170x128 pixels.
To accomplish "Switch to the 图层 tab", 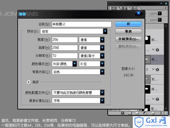I will [114, 8].
